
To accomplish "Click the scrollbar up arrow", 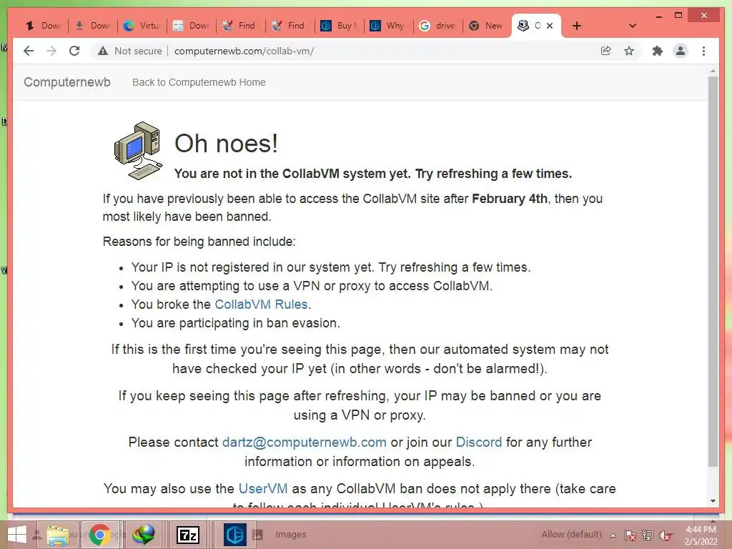I will coord(713,71).
